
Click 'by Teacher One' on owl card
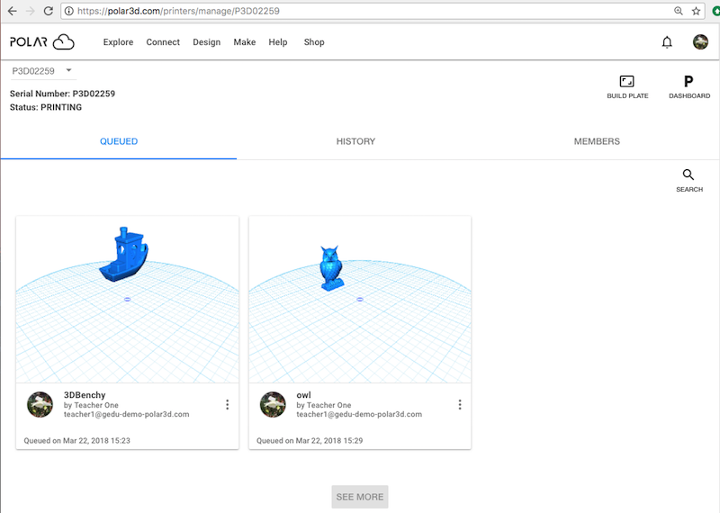pyautogui.click(x=324, y=405)
